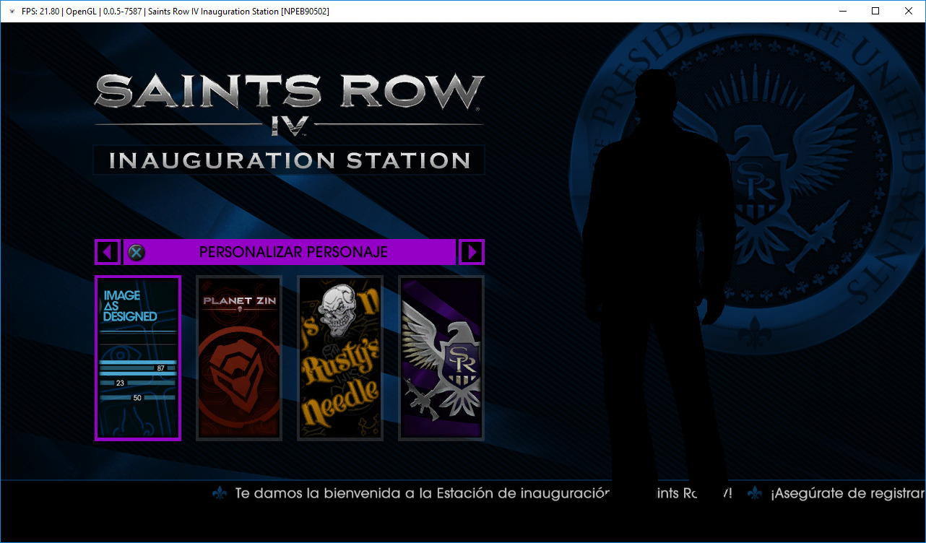Click the X button icon
The width and height of the screenshot is (926, 543).
[x=136, y=252]
